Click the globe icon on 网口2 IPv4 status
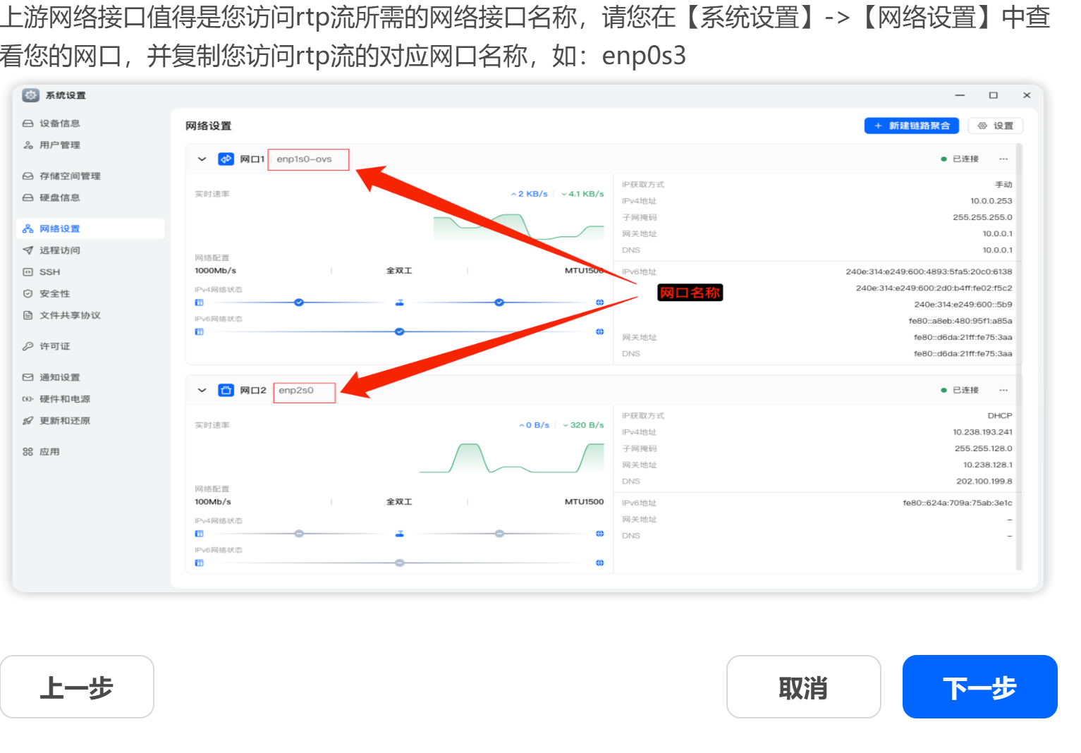 coord(600,534)
